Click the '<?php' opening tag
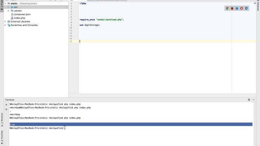The image size is (260, 146). (83, 3)
